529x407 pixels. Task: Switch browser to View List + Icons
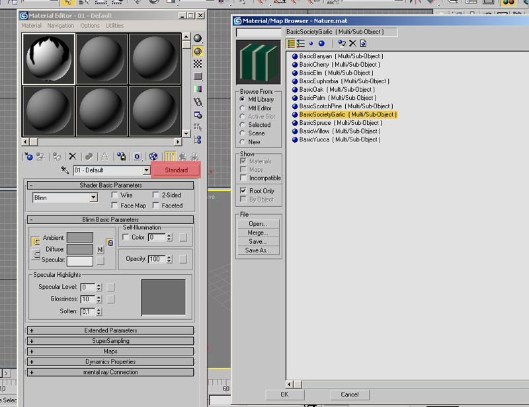[x=301, y=44]
